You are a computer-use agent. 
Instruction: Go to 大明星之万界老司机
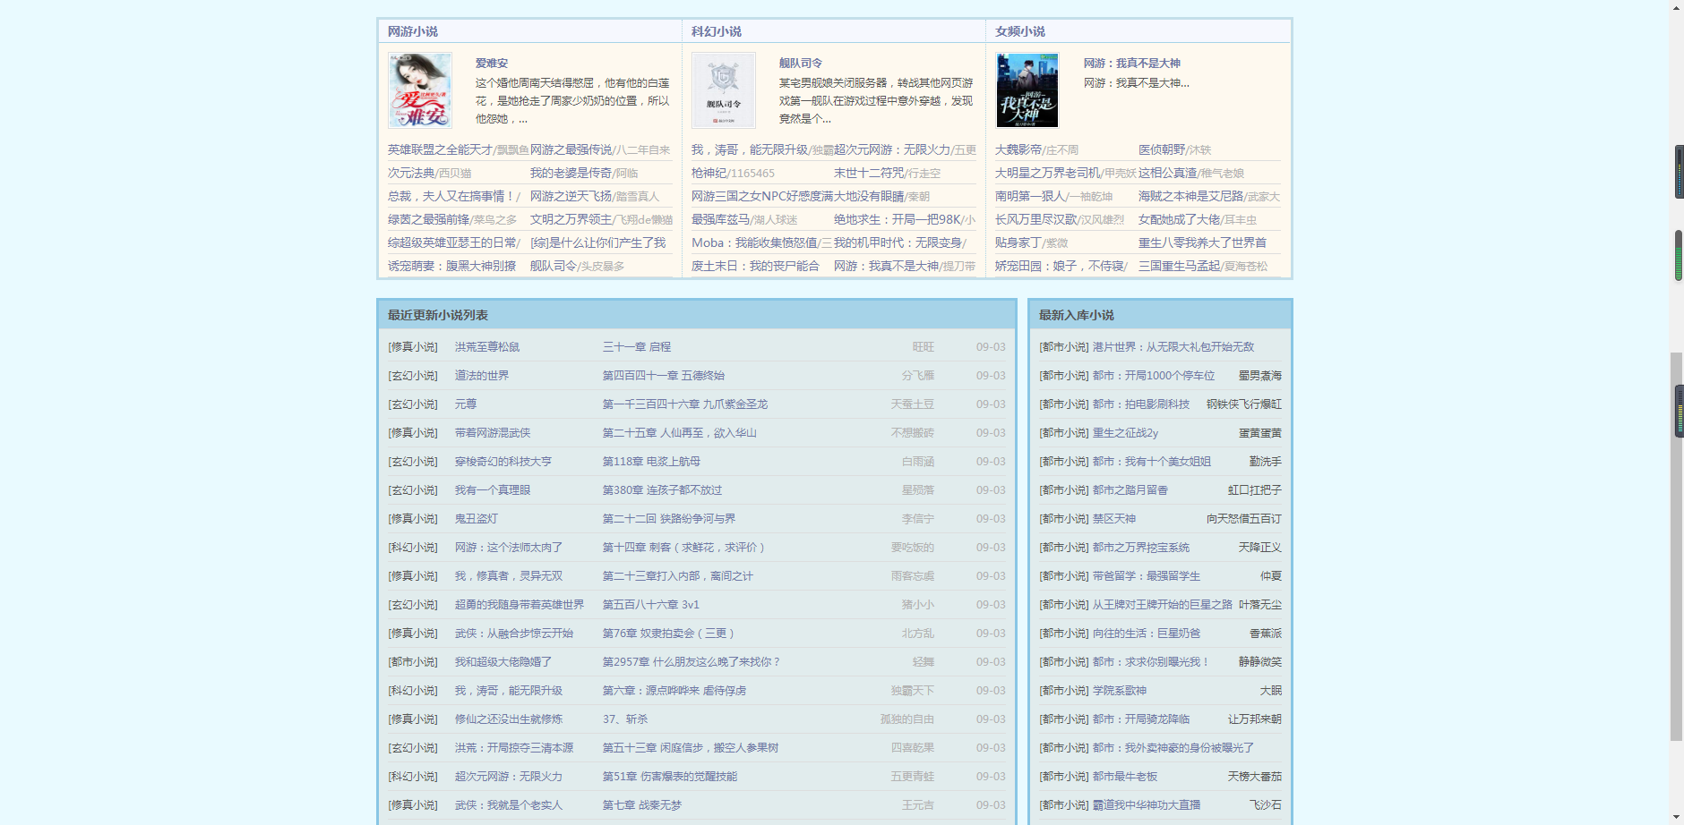click(x=1047, y=173)
